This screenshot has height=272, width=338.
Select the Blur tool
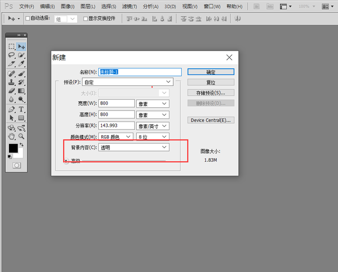12,99
